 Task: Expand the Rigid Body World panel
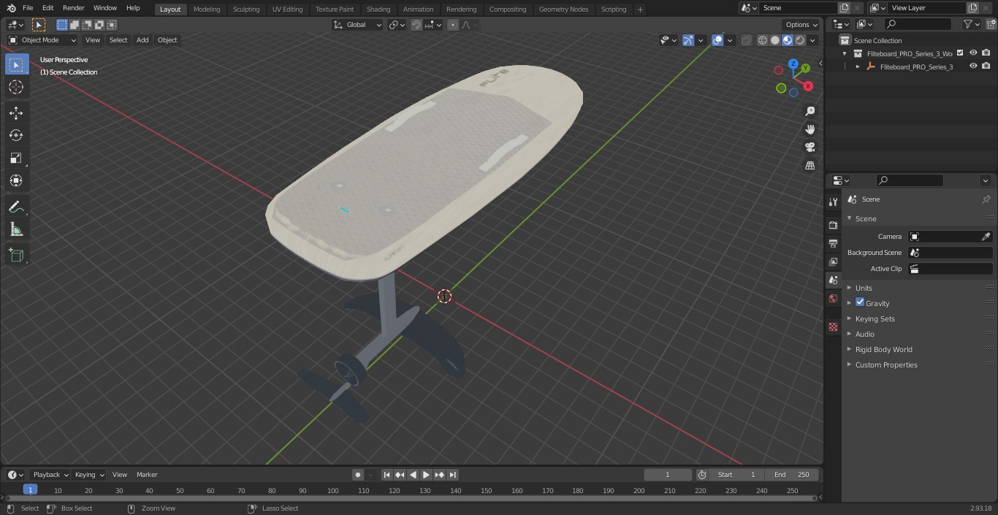883,349
